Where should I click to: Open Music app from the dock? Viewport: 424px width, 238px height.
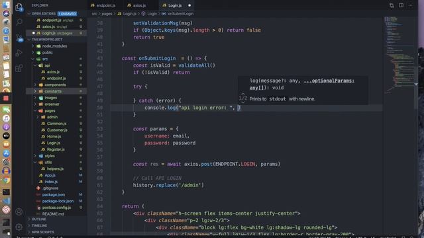(x=6, y=118)
